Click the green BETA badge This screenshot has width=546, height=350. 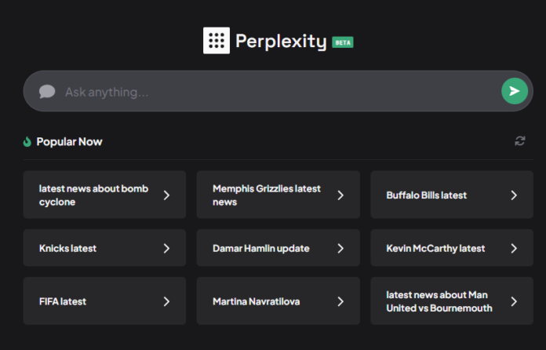[343, 42]
